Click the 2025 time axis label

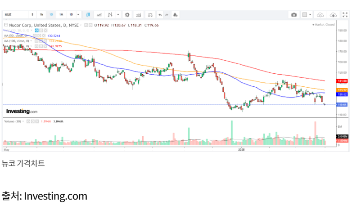241,150
